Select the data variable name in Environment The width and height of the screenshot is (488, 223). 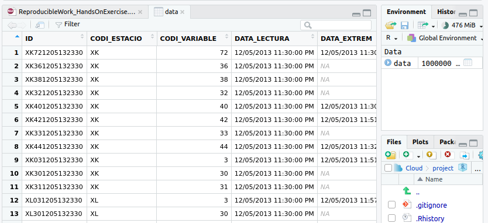[x=402, y=63]
